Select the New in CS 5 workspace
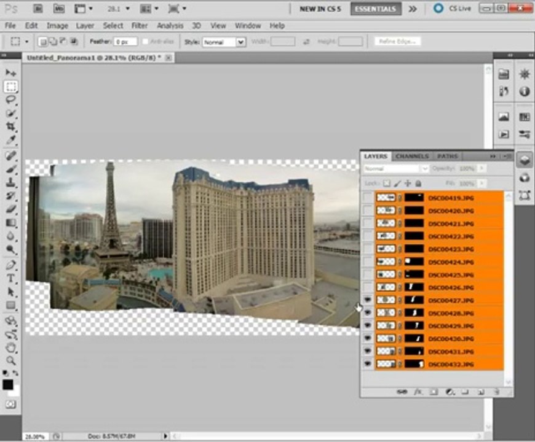Screen dimensions: 535x442 320,9
